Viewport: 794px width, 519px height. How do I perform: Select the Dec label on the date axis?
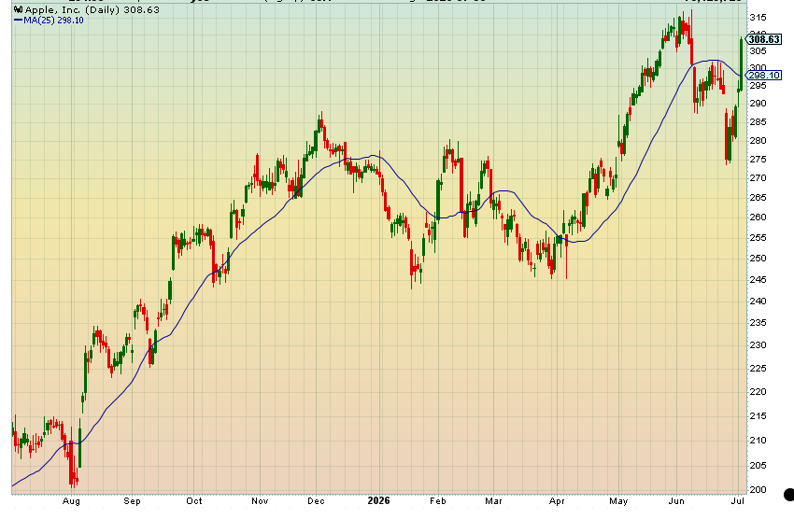pos(316,501)
